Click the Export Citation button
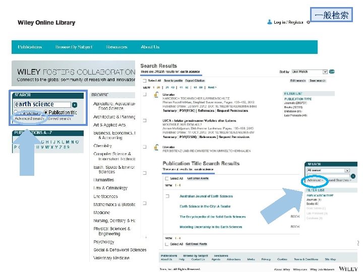The width and height of the screenshot is (363, 272). tap(195, 81)
